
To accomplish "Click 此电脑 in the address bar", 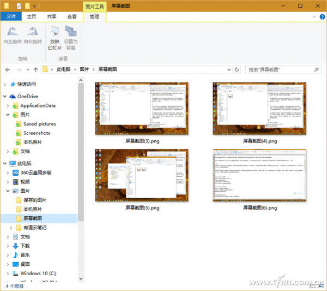I will pyautogui.click(x=63, y=69).
